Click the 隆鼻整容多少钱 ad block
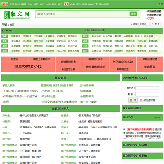 28,67
